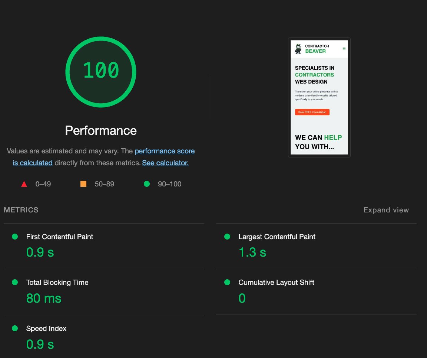427x358 pixels.
Task: Click the green circle 90–100 legend icon
Action: [x=146, y=184]
